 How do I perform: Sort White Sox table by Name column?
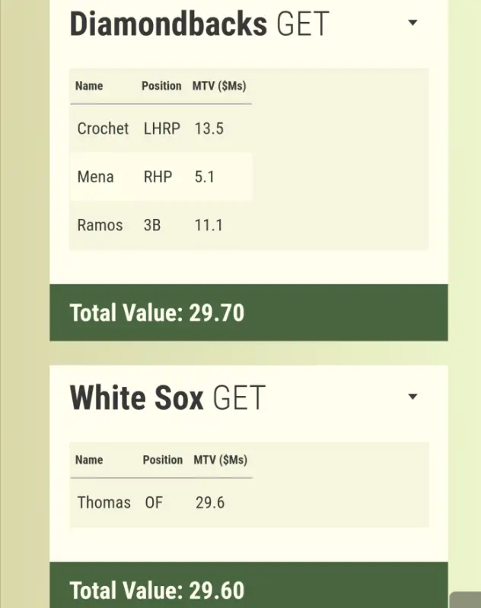click(x=89, y=460)
